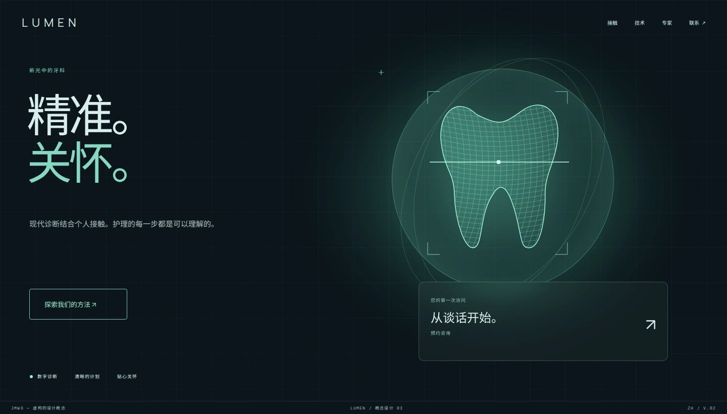Click the 您的第一次访问 label
Image resolution: width=727 pixels, height=414 pixels.
point(448,300)
